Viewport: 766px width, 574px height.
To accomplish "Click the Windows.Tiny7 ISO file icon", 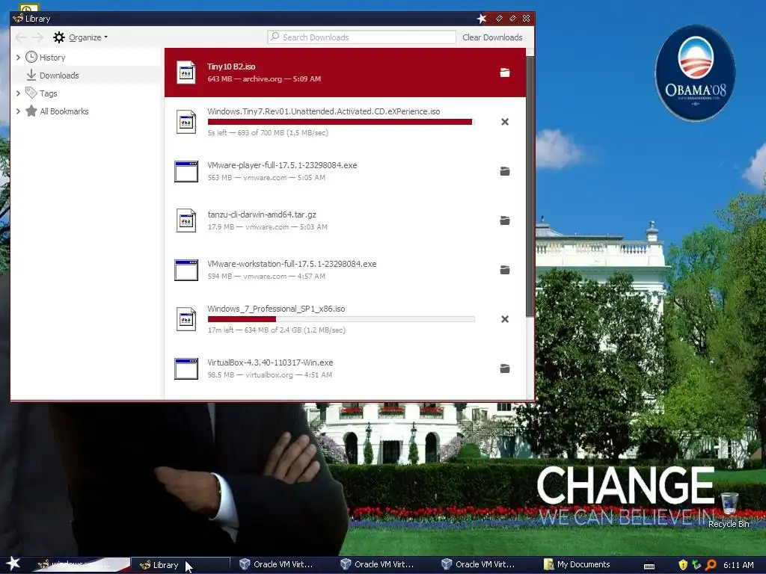I will click(x=186, y=122).
